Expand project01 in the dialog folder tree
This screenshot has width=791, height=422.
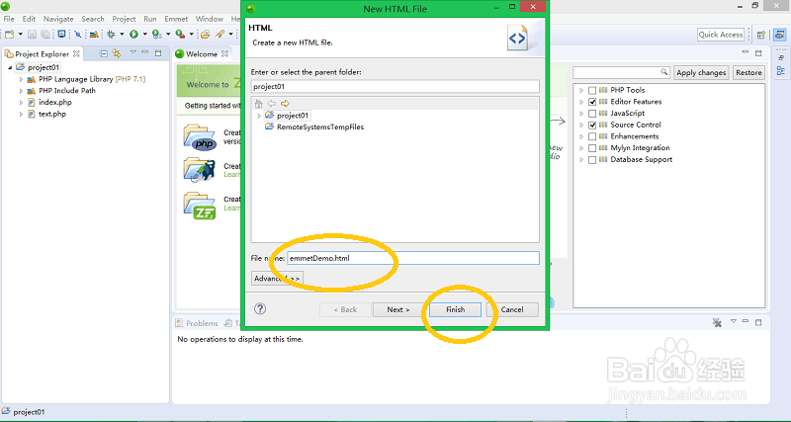click(259, 116)
